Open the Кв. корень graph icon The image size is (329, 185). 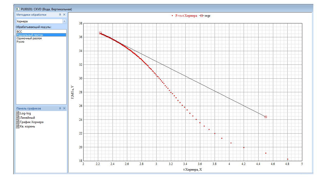(17, 126)
